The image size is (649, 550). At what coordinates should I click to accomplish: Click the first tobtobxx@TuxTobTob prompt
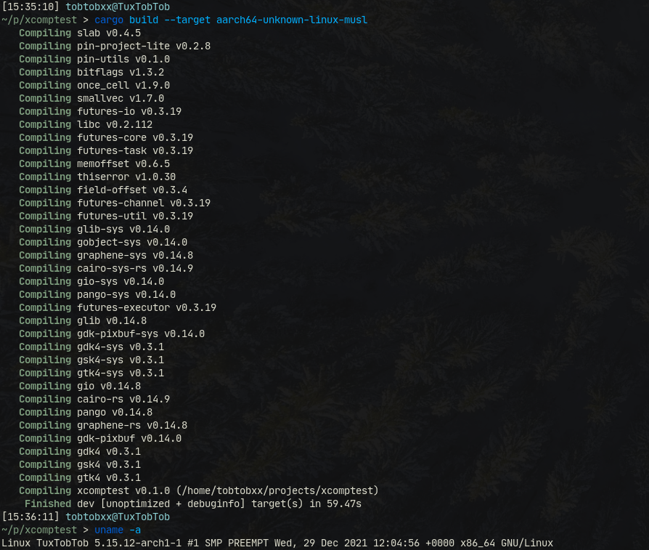[x=118, y=7]
